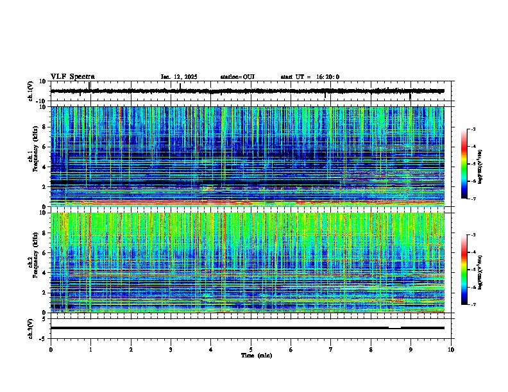Click inside the ch.2 spectrogram panel
Viewport: 508px width, 392px height.
247,263
